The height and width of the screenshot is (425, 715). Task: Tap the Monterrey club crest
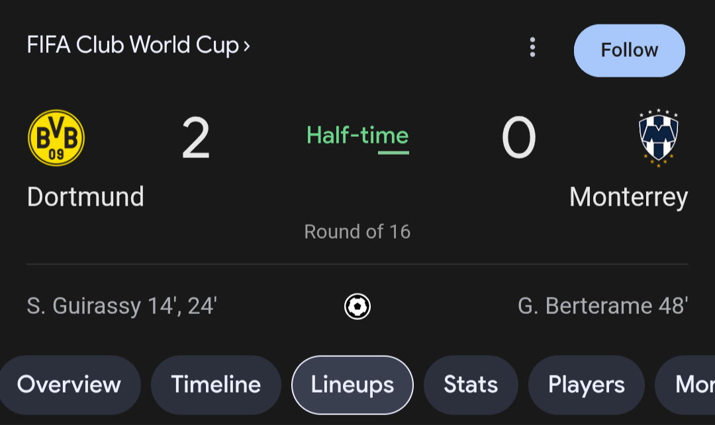tap(659, 138)
